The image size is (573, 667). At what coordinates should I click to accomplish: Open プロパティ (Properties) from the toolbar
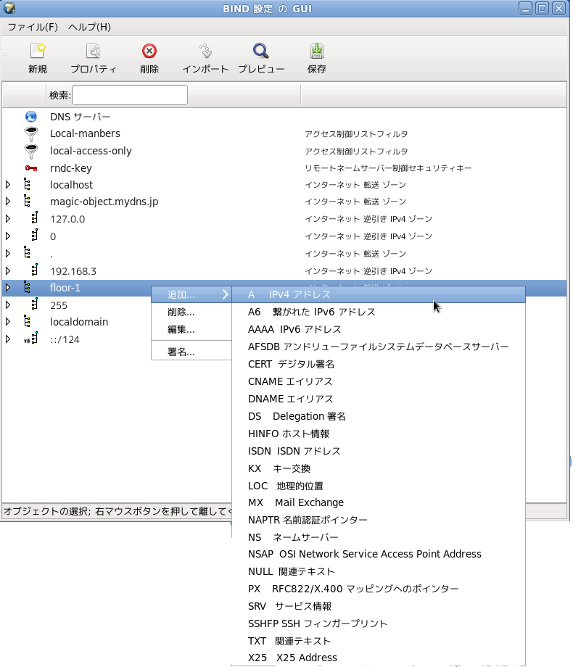coord(93,51)
